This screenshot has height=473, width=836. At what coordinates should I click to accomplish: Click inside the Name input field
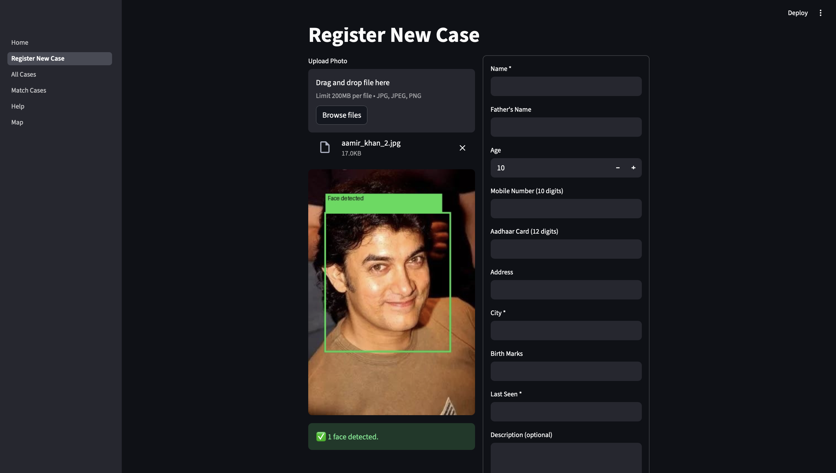point(566,86)
